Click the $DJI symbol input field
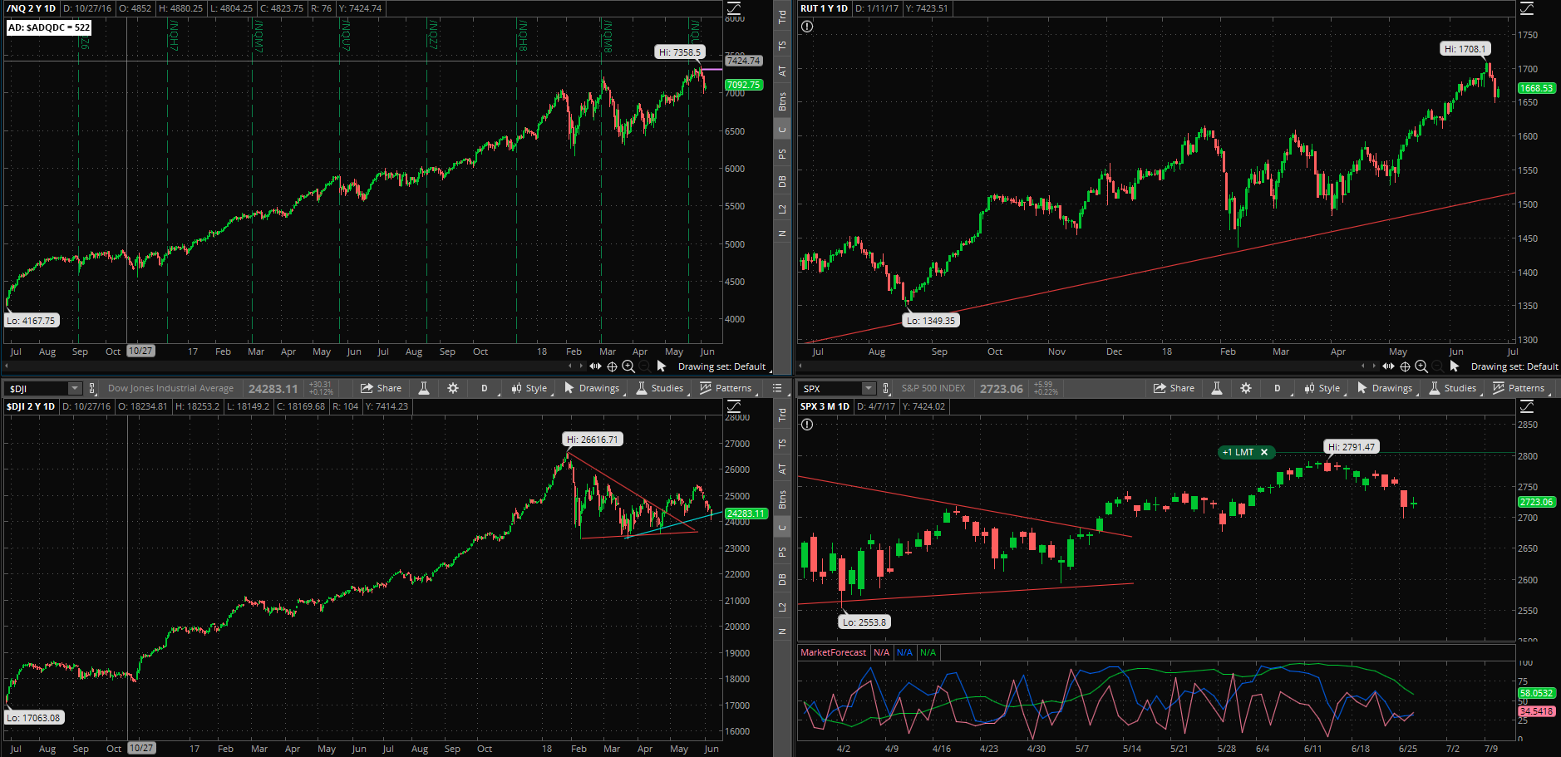This screenshot has width=1561, height=757. tap(37, 388)
